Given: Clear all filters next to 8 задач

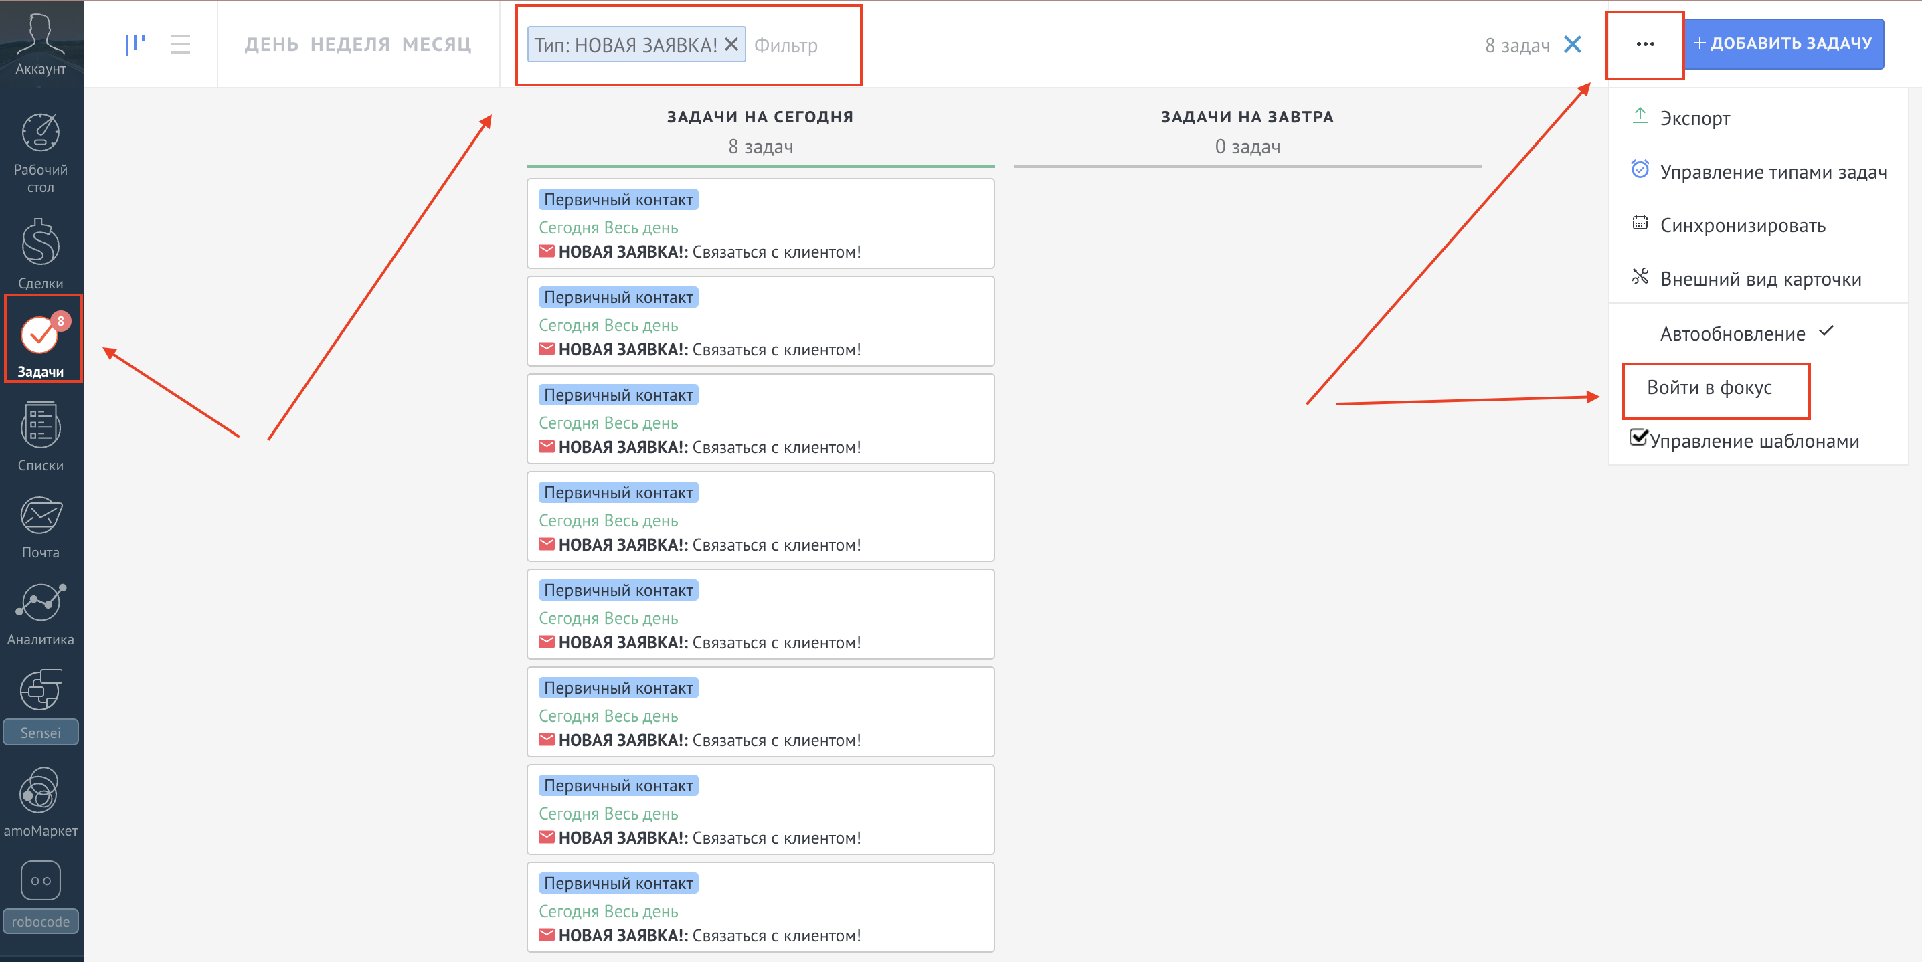Looking at the screenshot, I should click(1573, 45).
